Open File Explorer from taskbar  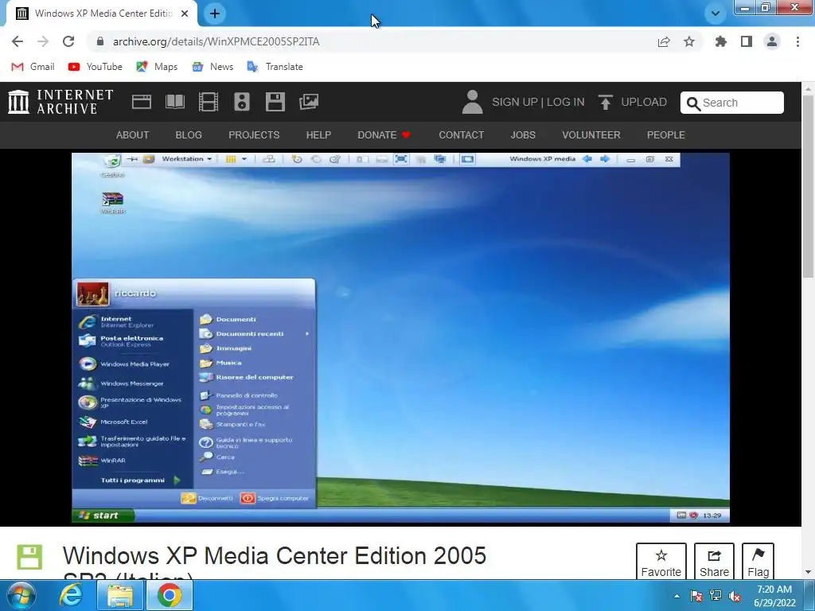coord(120,595)
